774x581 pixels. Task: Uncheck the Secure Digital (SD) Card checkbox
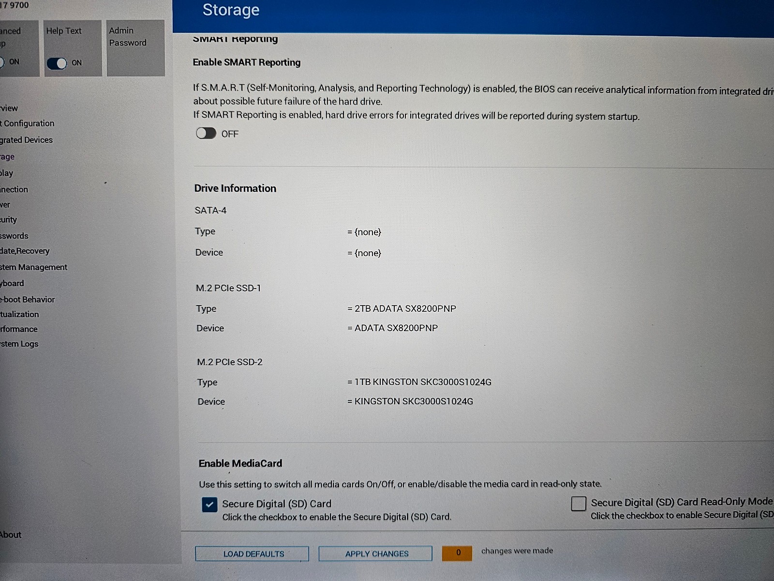tap(209, 505)
